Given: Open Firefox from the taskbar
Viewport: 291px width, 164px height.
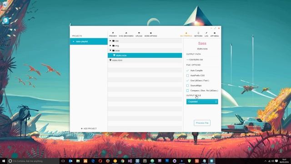Looking at the screenshot, I should click(108, 161).
